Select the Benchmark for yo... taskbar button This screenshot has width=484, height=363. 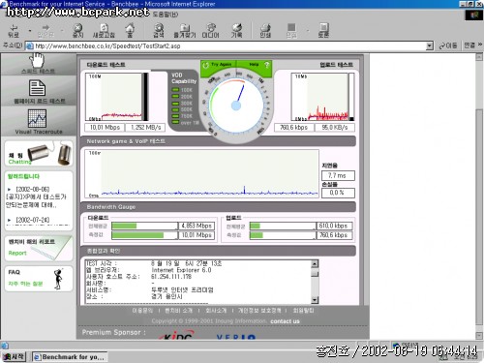(70, 357)
